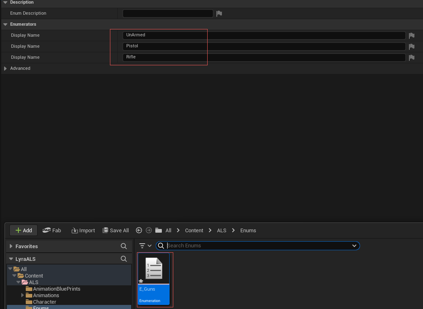Open the chevron after the Content breadcrumb
The width and height of the screenshot is (423, 309).
[x=210, y=230]
